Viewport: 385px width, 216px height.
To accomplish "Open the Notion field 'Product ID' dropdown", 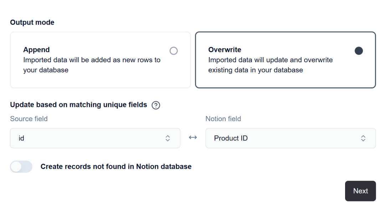I will 291,138.
